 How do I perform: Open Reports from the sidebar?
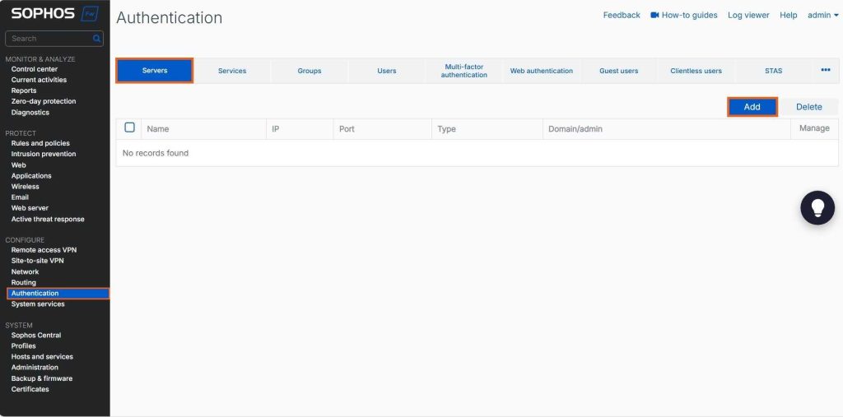point(24,90)
